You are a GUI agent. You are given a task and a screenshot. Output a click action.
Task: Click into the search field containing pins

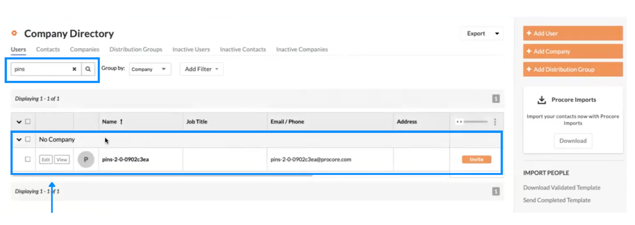pos(41,69)
